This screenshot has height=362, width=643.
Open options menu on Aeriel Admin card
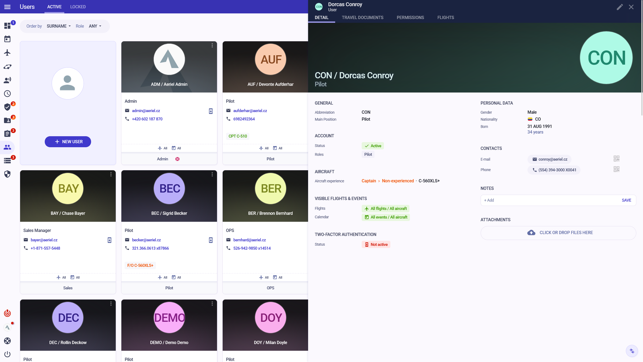[212, 46]
